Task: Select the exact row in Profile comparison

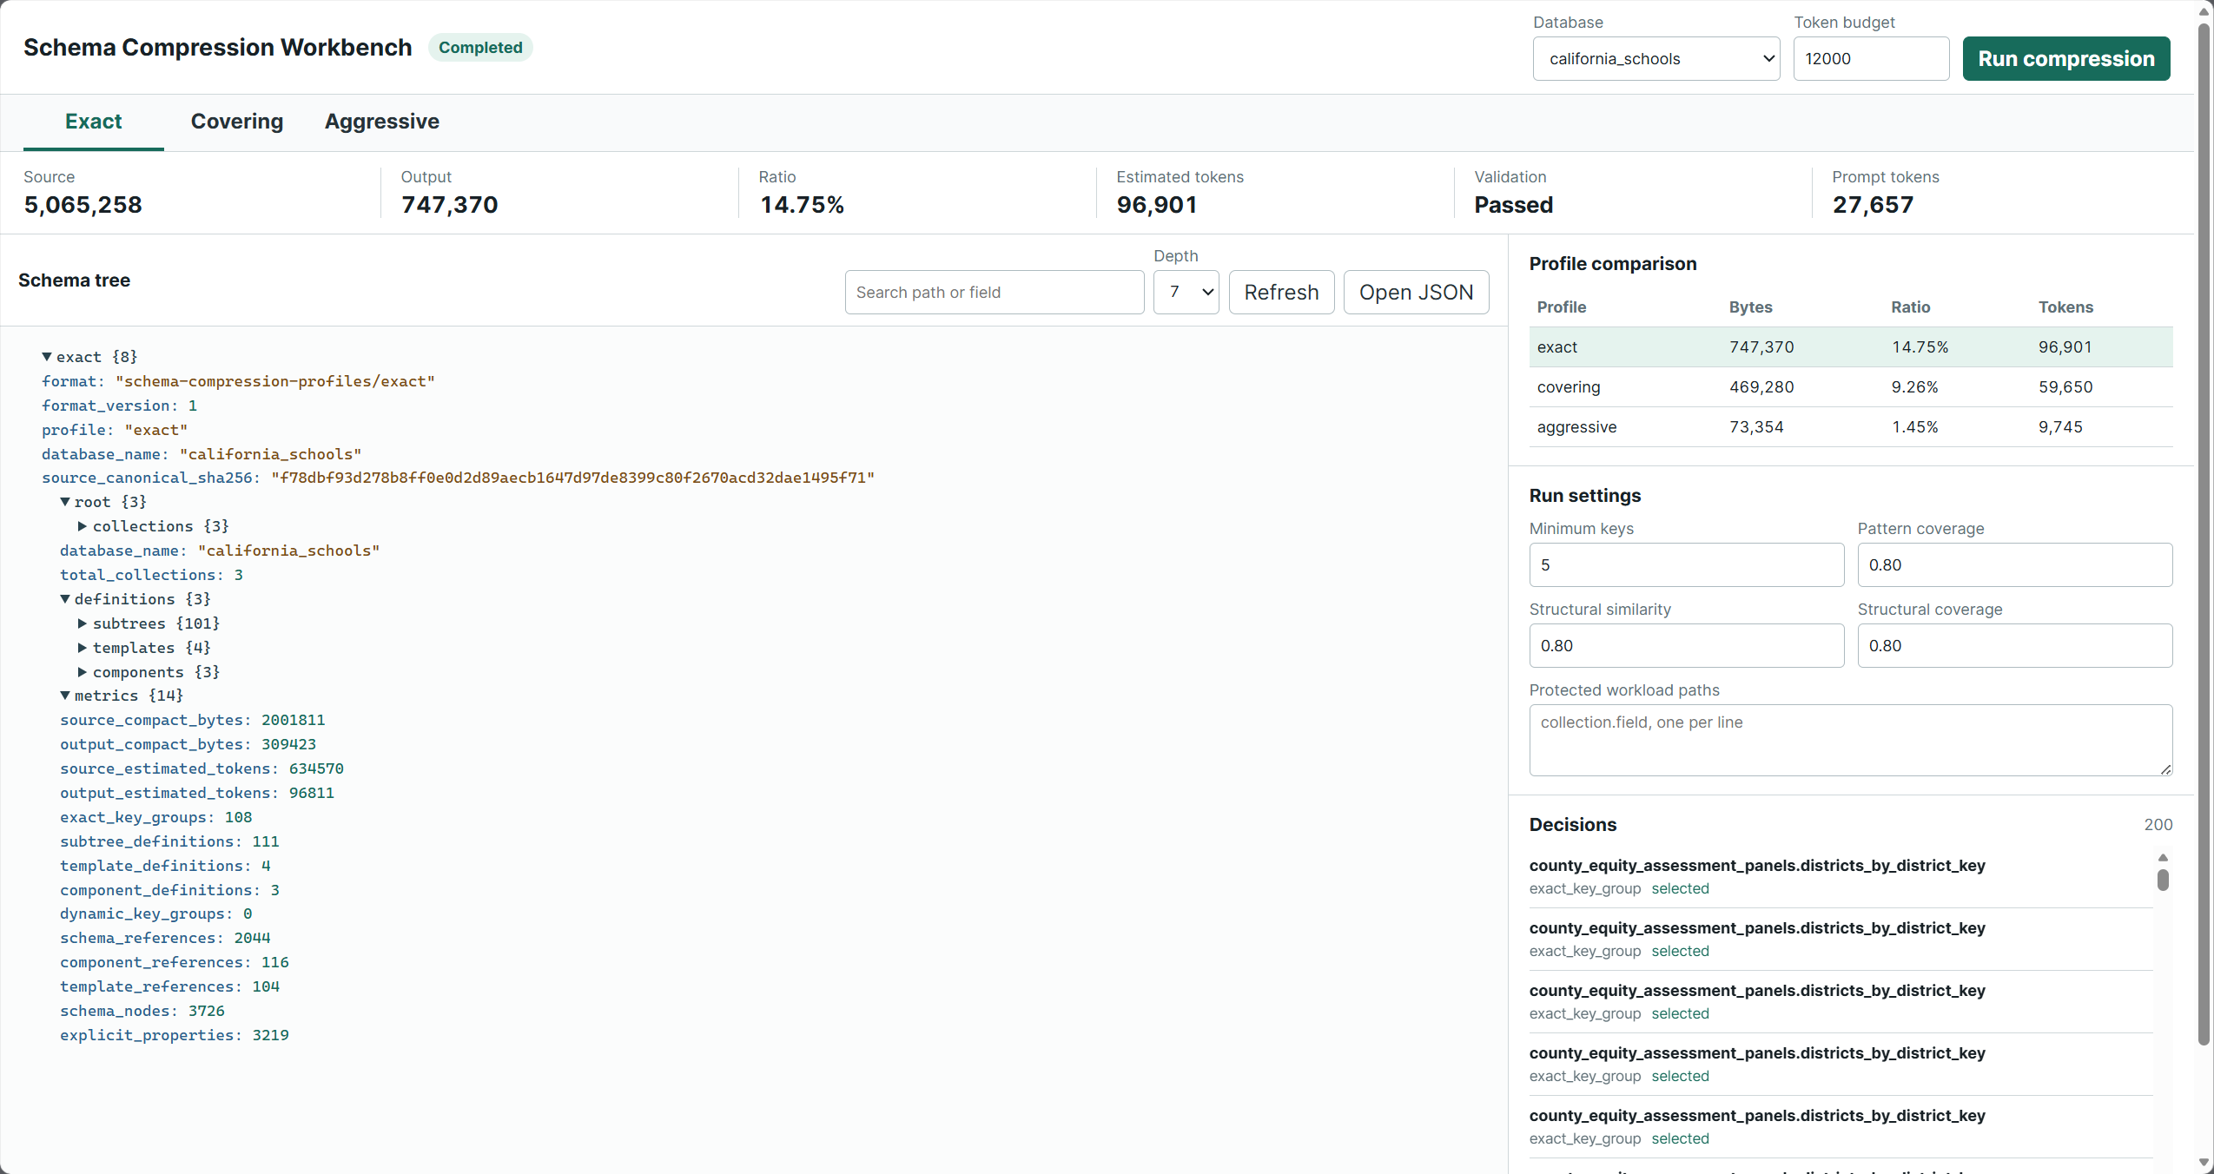Action: pyautogui.click(x=1851, y=347)
